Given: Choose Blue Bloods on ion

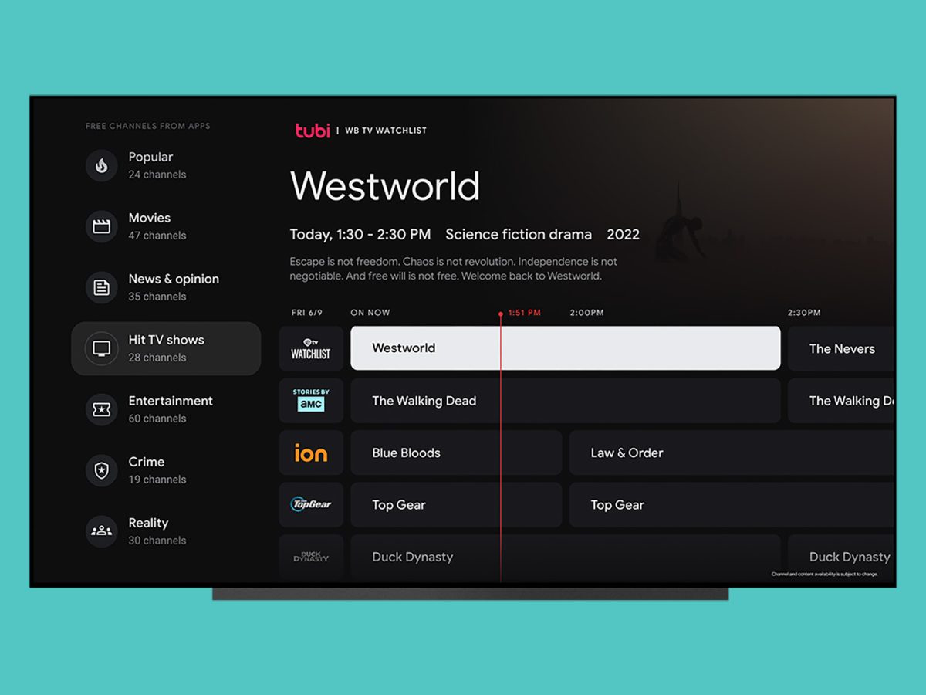Looking at the screenshot, I should (x=455, y=453).
